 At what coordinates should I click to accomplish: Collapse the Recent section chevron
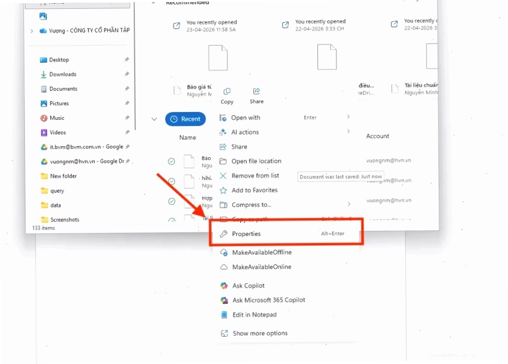154,119
